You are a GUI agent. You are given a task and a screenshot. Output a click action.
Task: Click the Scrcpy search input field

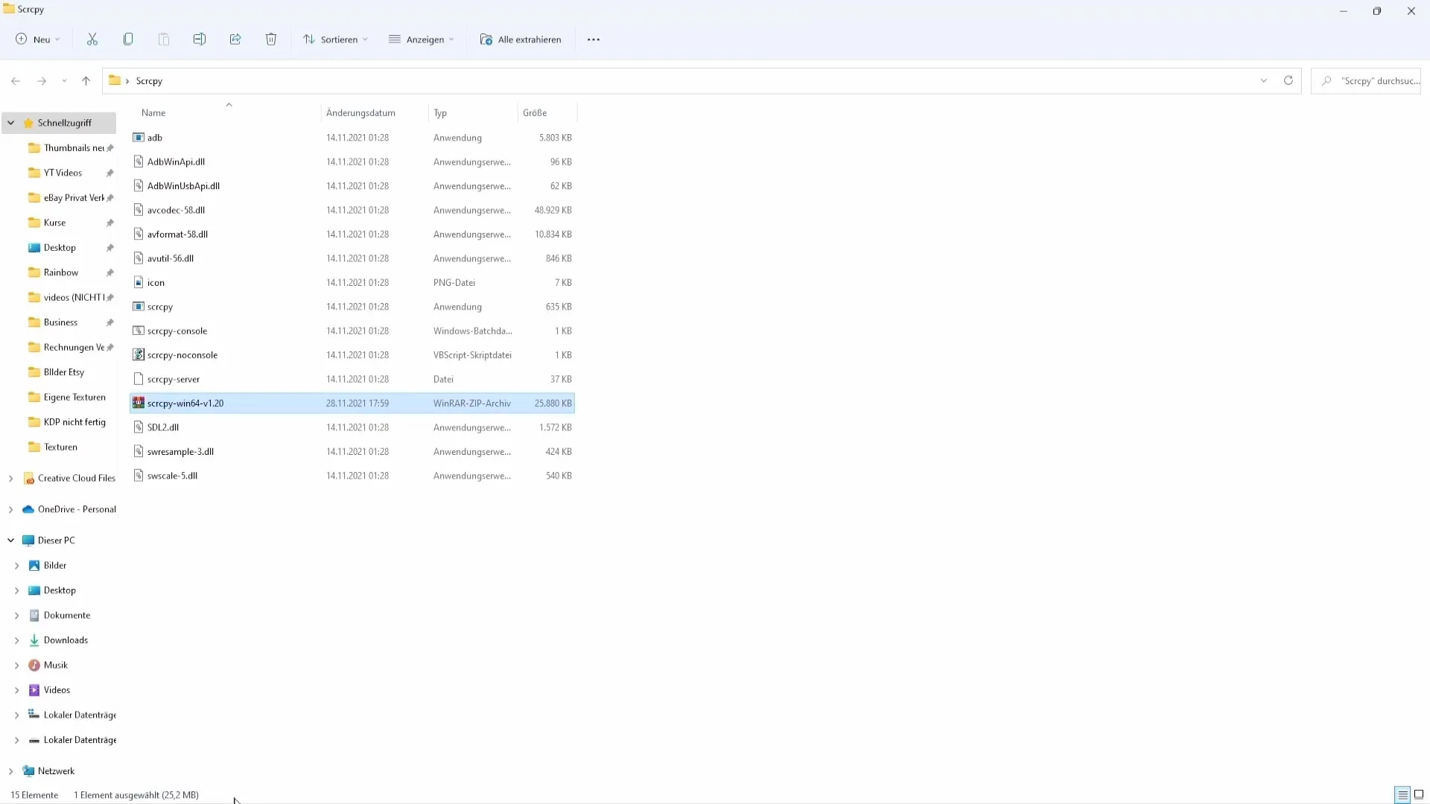[1366, 81]
